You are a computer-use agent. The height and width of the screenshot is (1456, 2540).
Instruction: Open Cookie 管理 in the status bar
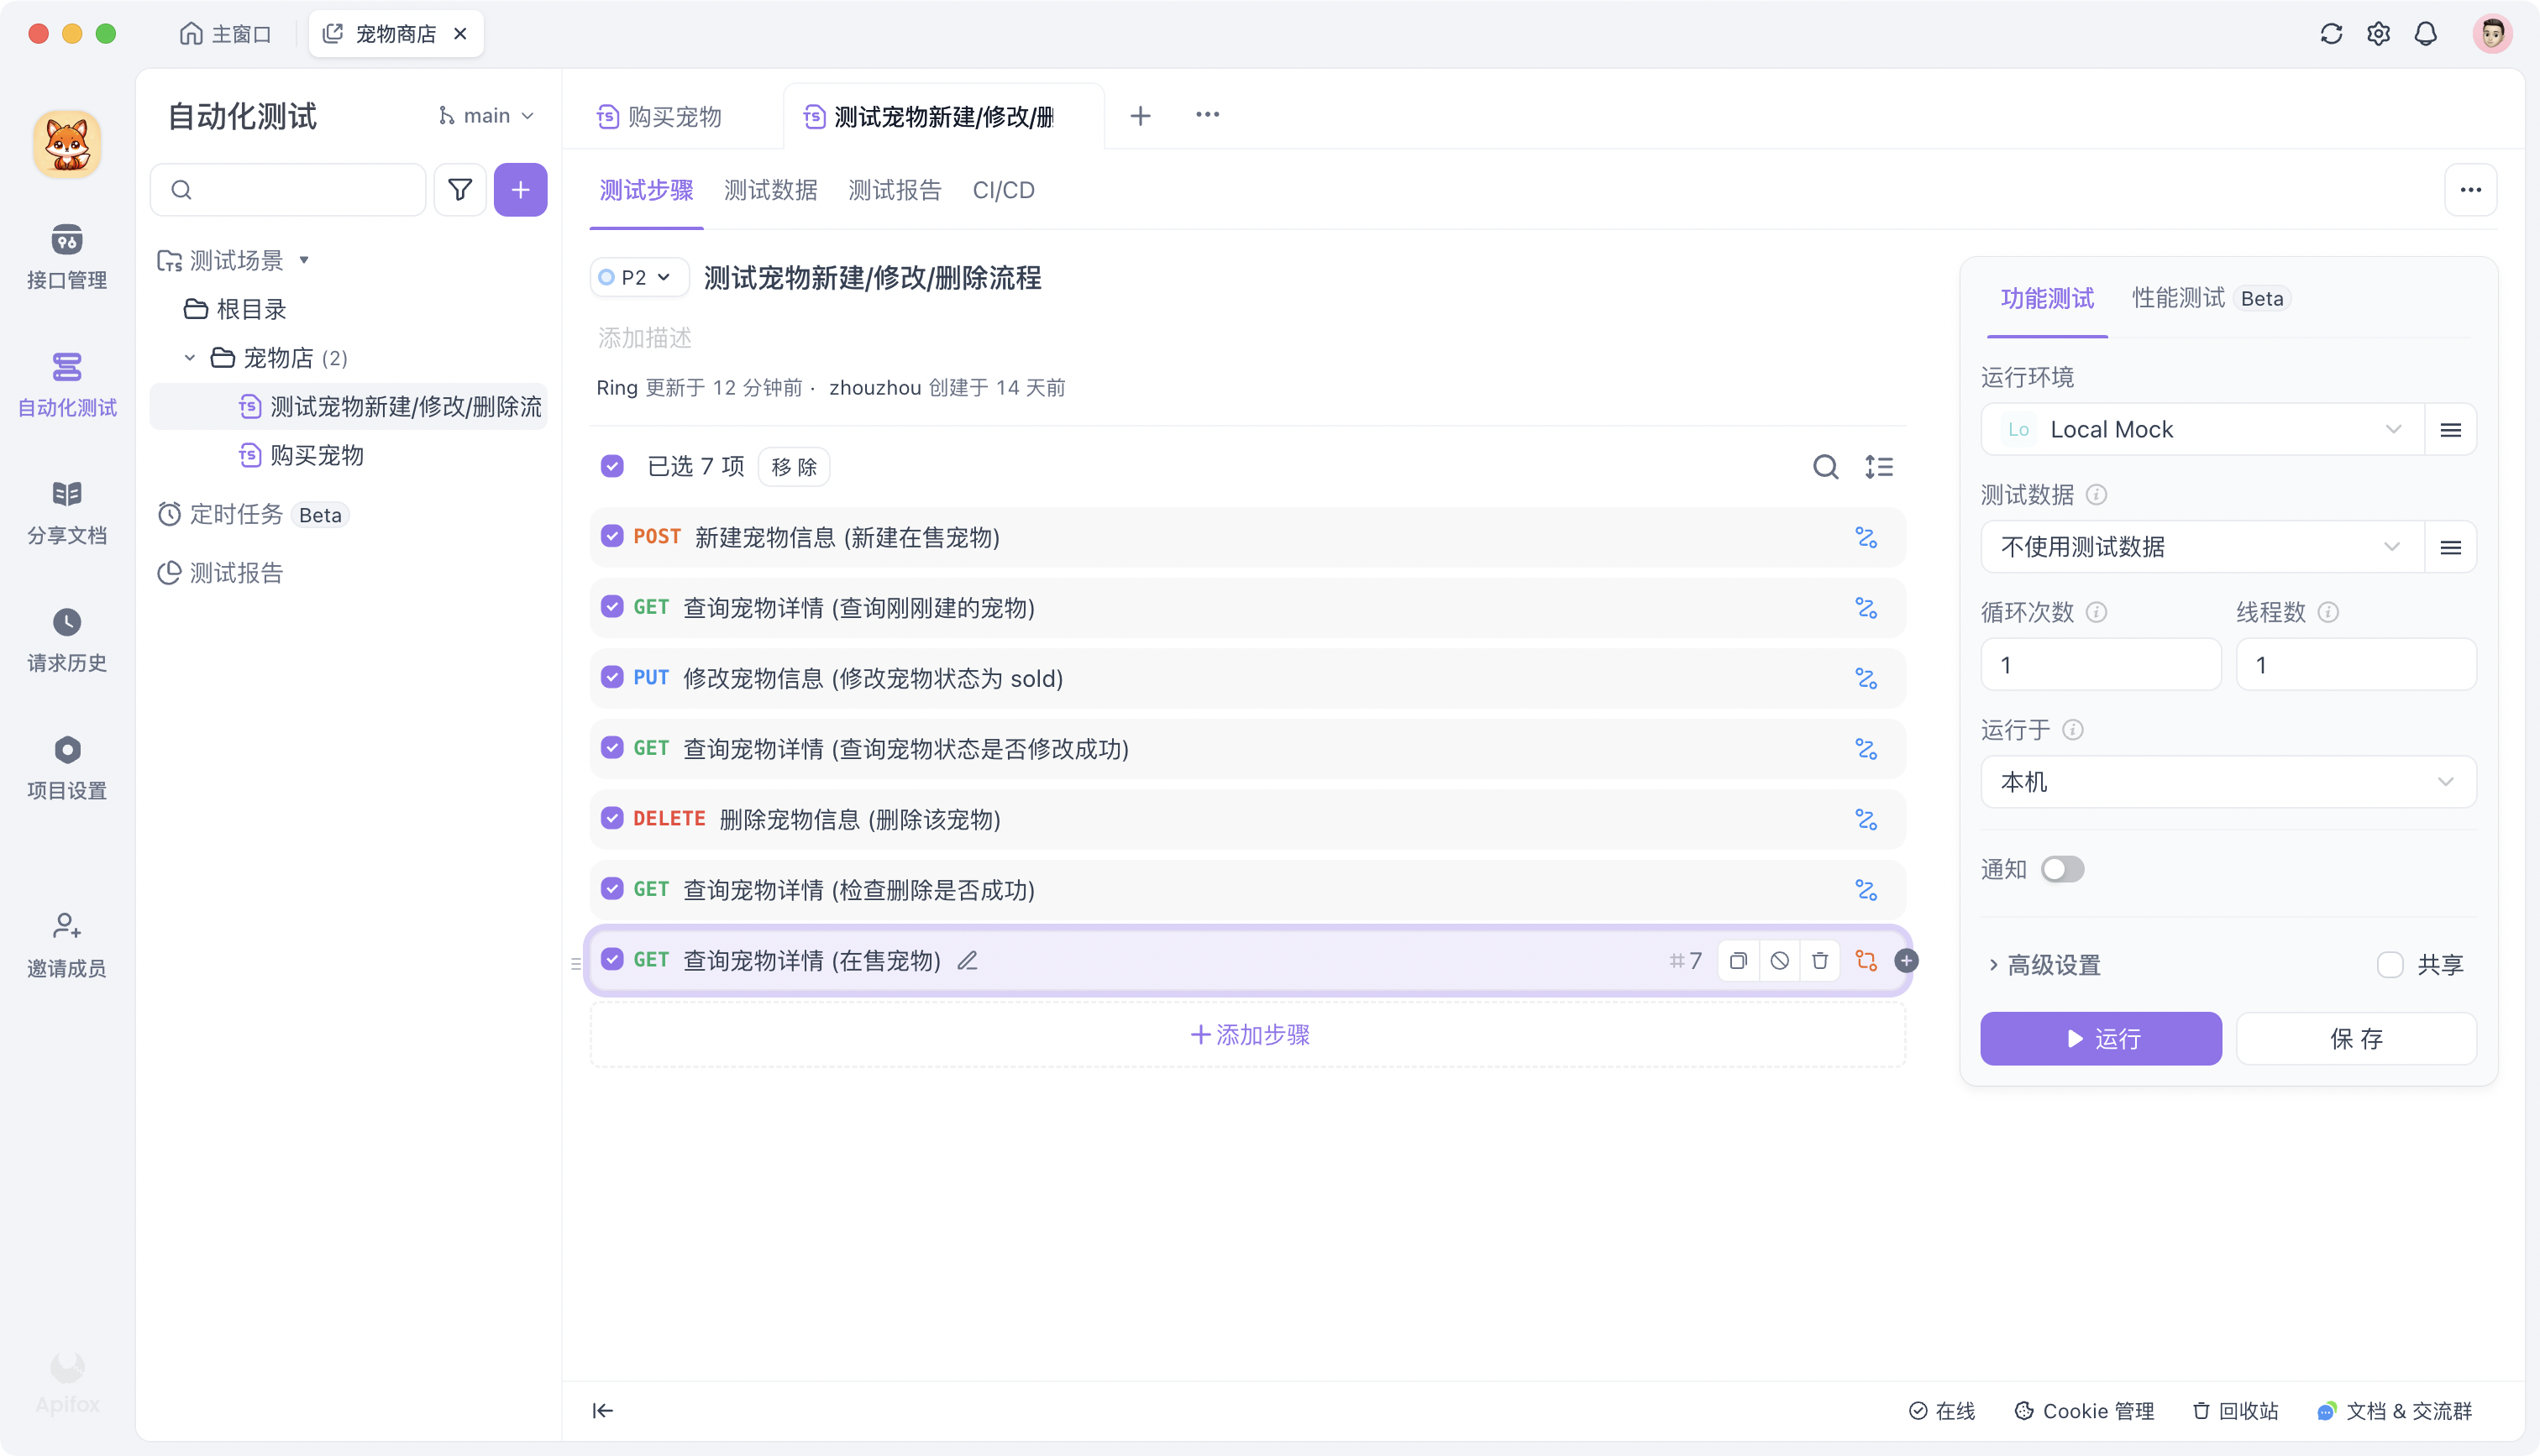2085,1410
